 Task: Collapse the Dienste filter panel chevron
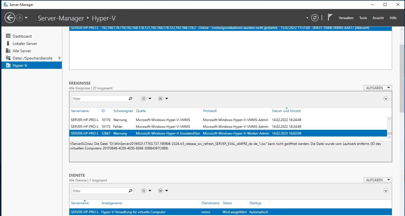[386, 191]
